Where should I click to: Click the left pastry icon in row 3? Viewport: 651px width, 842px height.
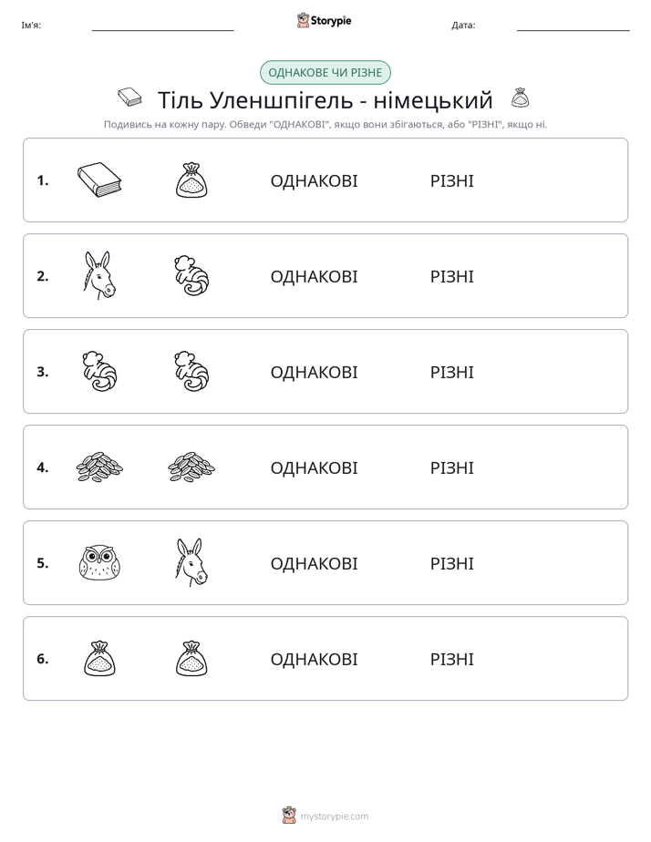(99, 372)
